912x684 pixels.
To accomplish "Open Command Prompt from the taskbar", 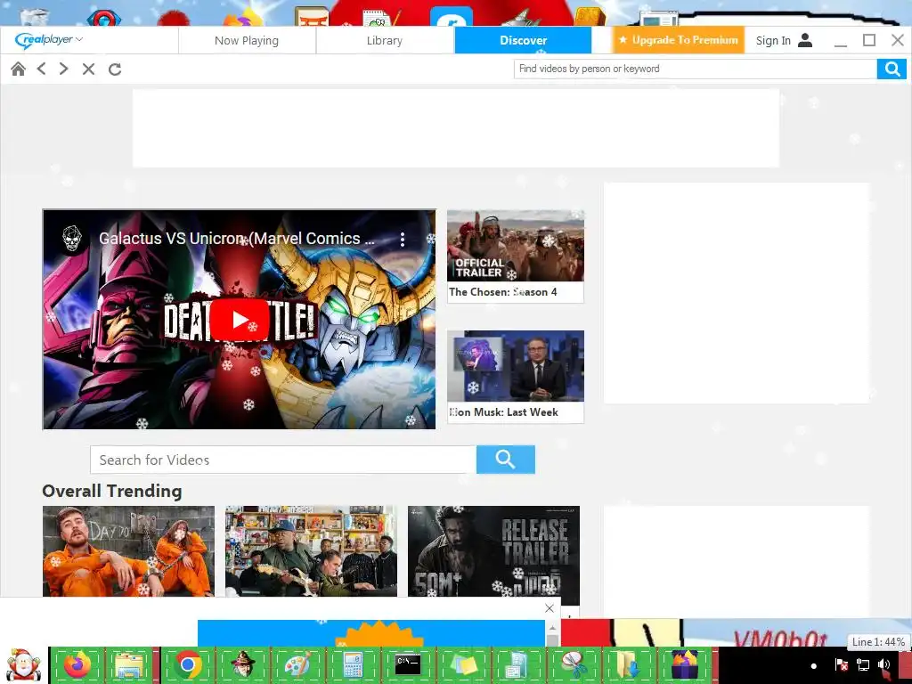I will [x=408, y=664].
